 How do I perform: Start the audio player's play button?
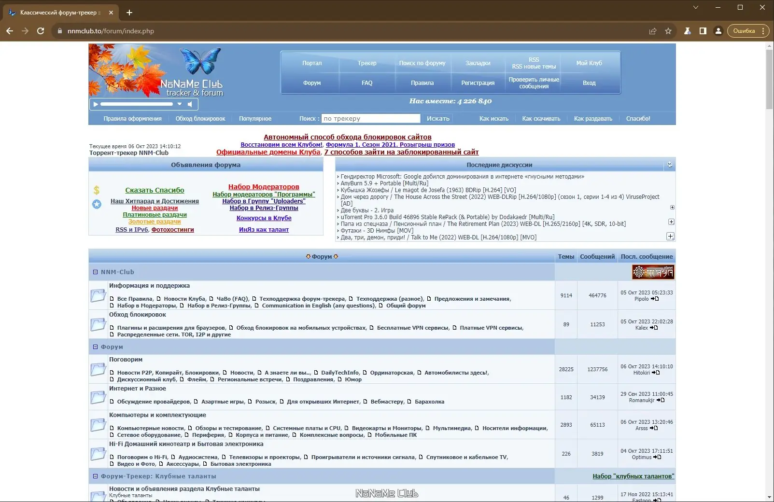(96, 104)
